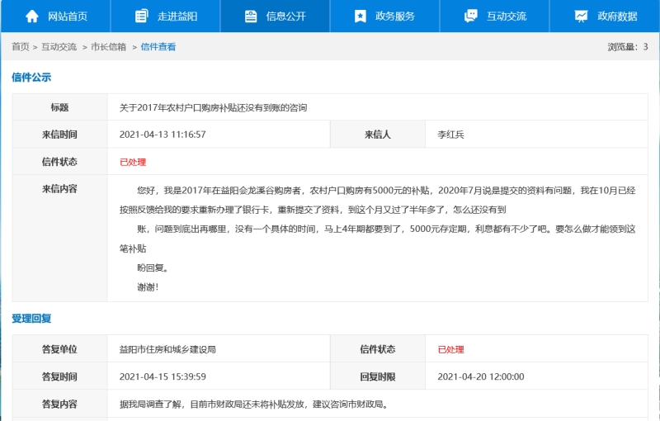This screenshot has width=660, height=421.
Task: Click the document icon beside 走进益阳
Action: click(142, 16)
